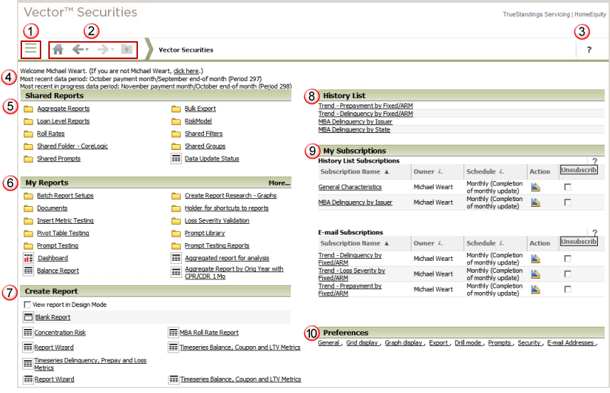This screenshot has width=610, height=393.
Task: Click the Concentration Risk report icon
Action: [28, 333]
